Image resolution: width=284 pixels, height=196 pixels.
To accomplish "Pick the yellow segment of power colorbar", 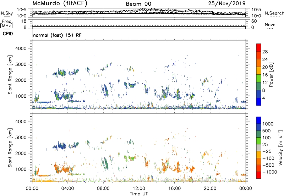I will click(259, 70).
